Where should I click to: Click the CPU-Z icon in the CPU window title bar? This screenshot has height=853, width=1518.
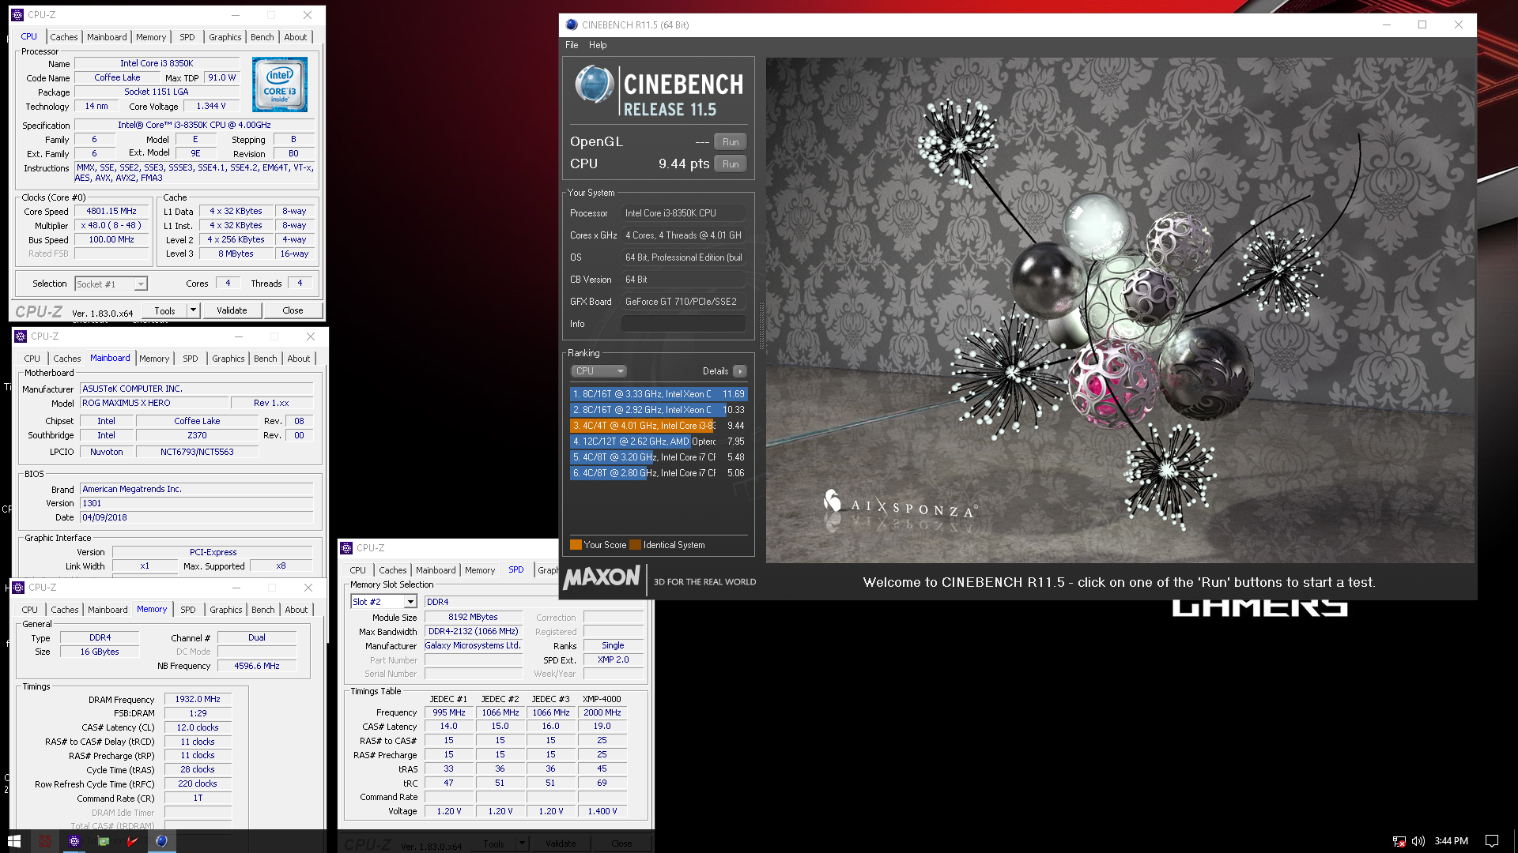(17, 15)
